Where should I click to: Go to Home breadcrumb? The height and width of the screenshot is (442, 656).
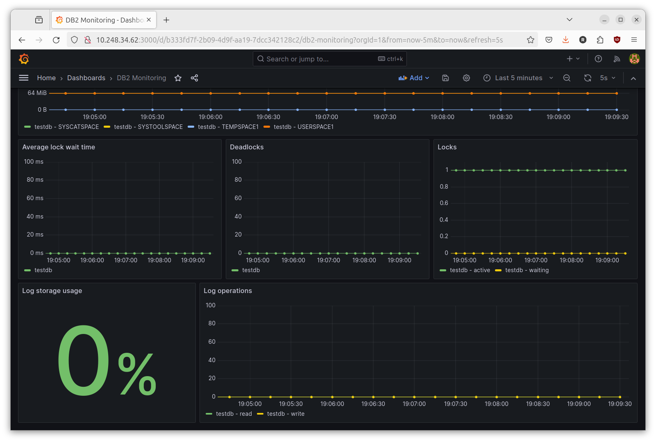[46, 78]
